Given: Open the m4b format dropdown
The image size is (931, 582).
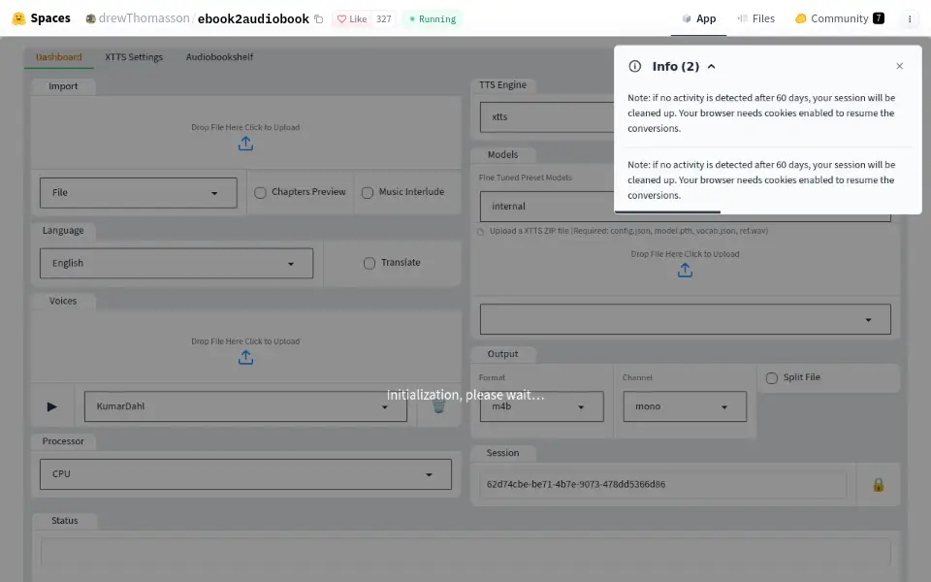Looking at the screenshot, I should click(x=541, y=406).
